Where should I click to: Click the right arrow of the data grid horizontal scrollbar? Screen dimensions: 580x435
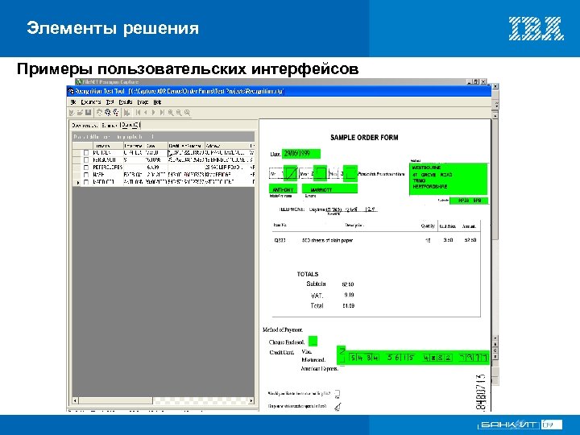(x=251, y=400)
